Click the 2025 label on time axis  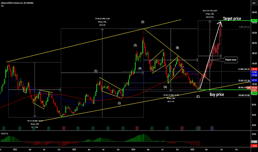tap(192, 150)
